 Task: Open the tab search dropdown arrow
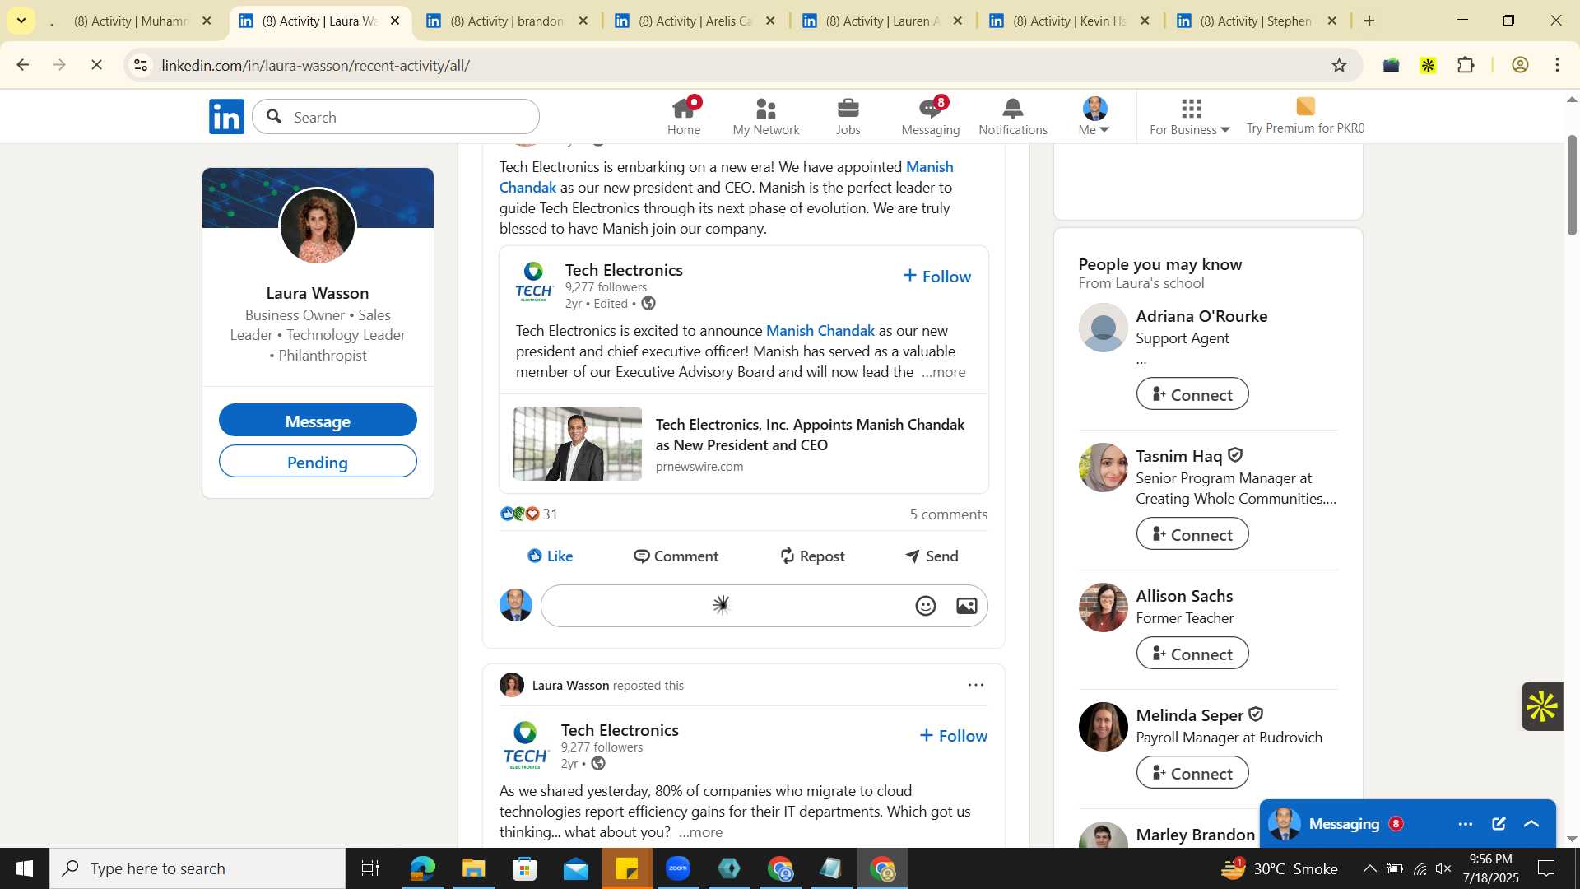(x=21, y=21)
